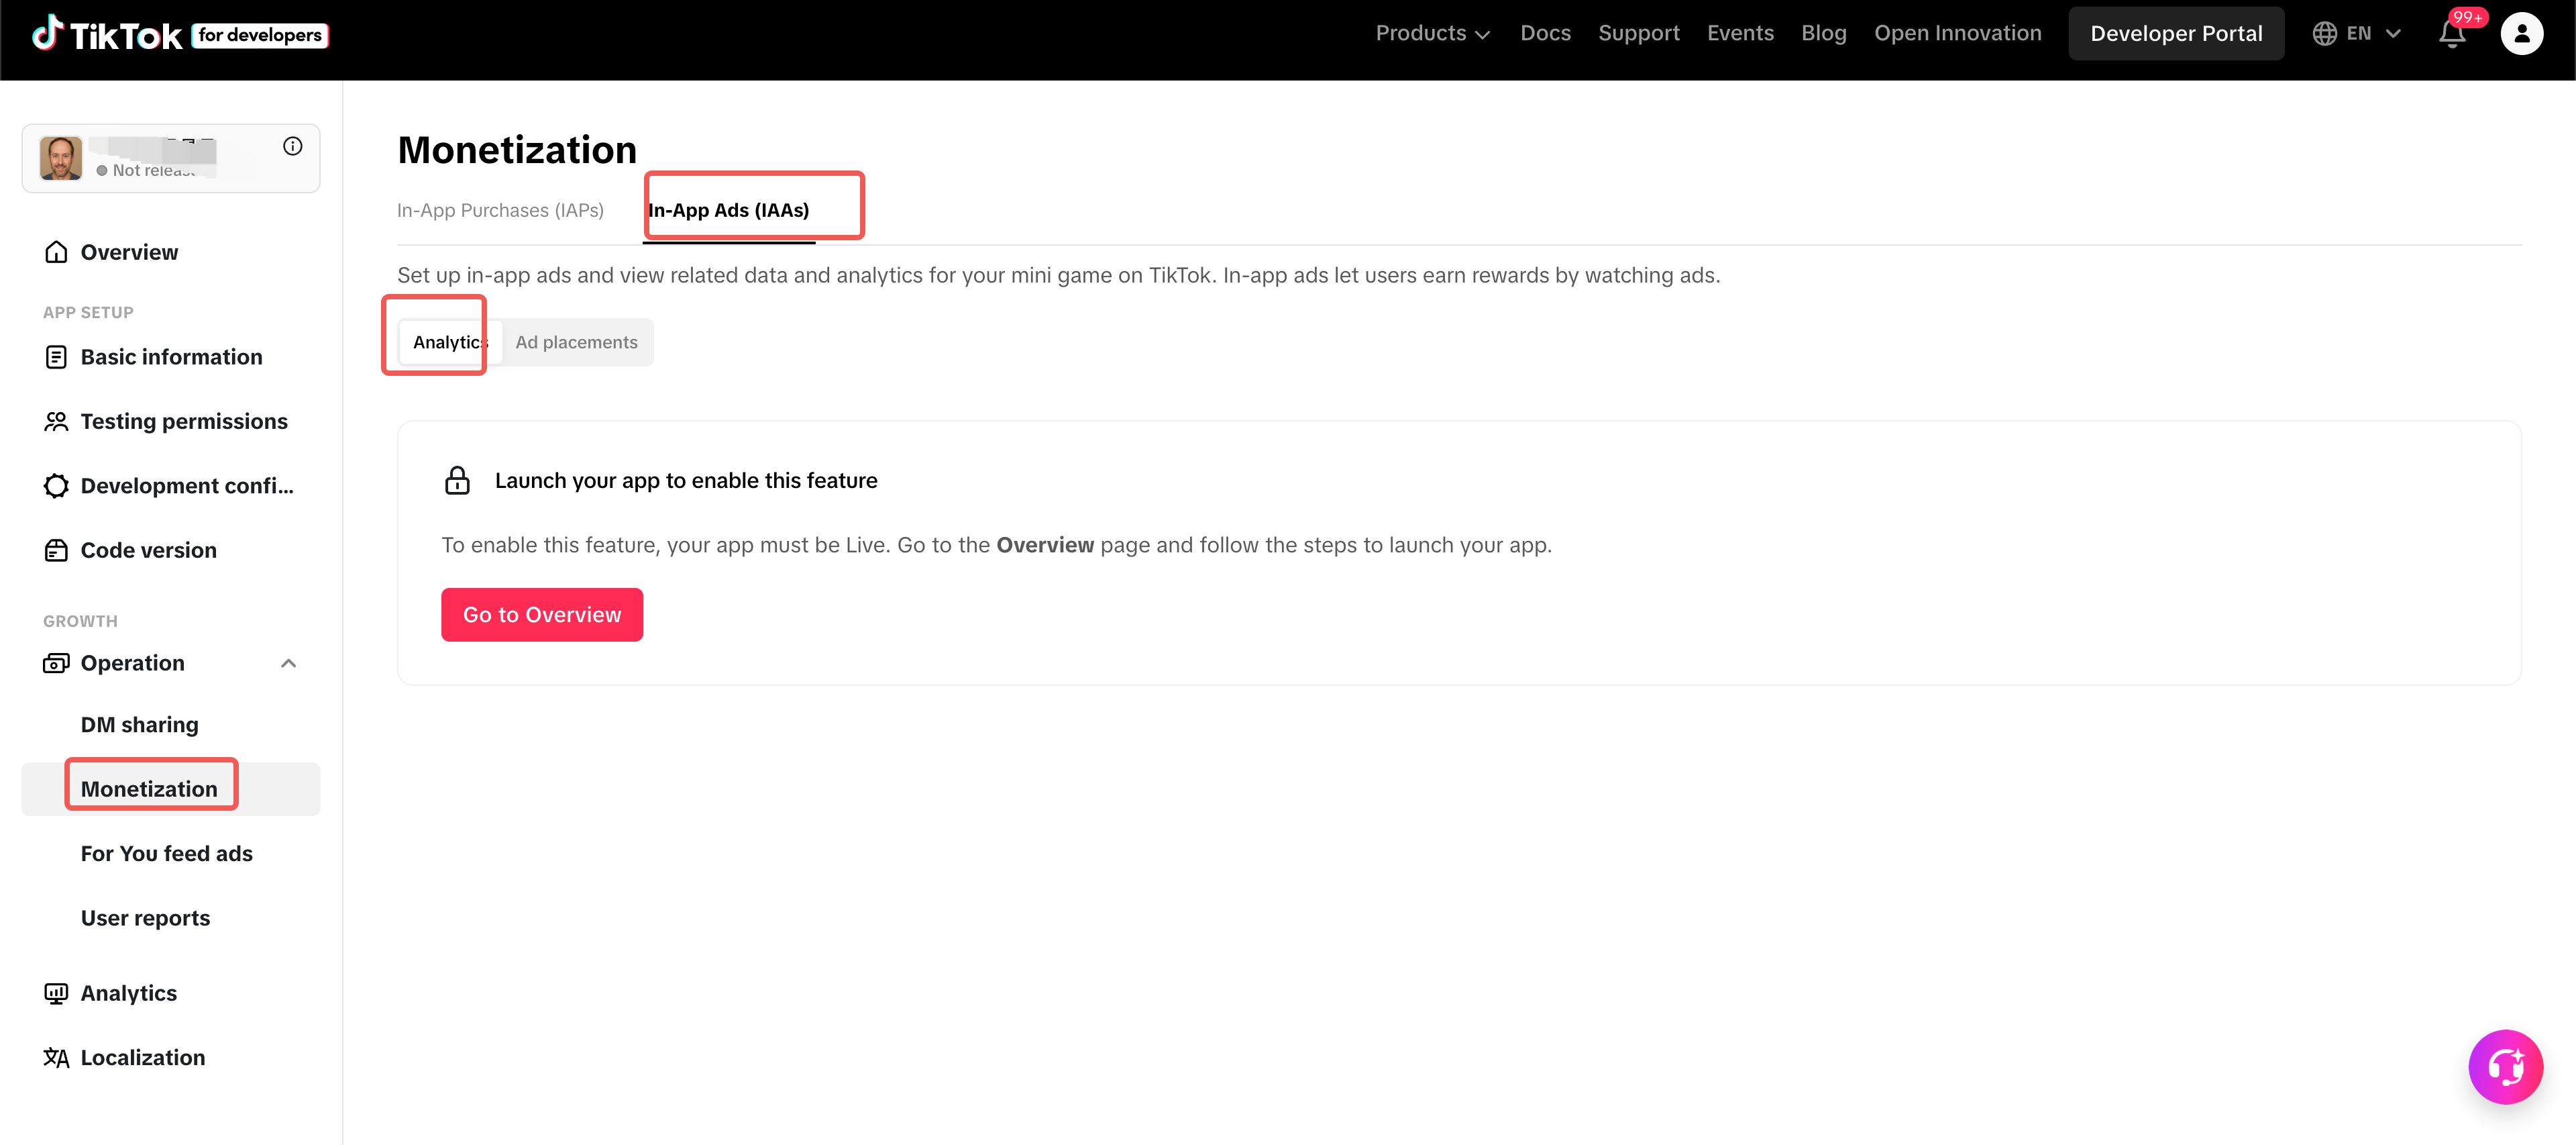The height and width of the screenshot is (1145, 2576).
Task: Click the TikTok for developers logo
Action: (180, 34)
